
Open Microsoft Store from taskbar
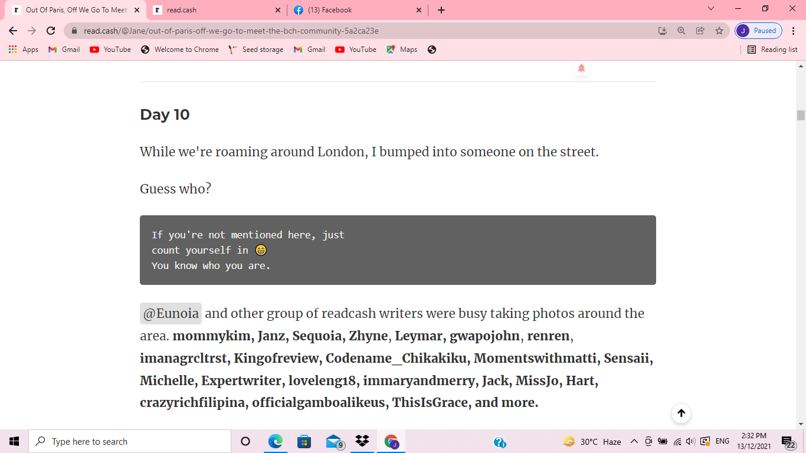click(304, 441)
